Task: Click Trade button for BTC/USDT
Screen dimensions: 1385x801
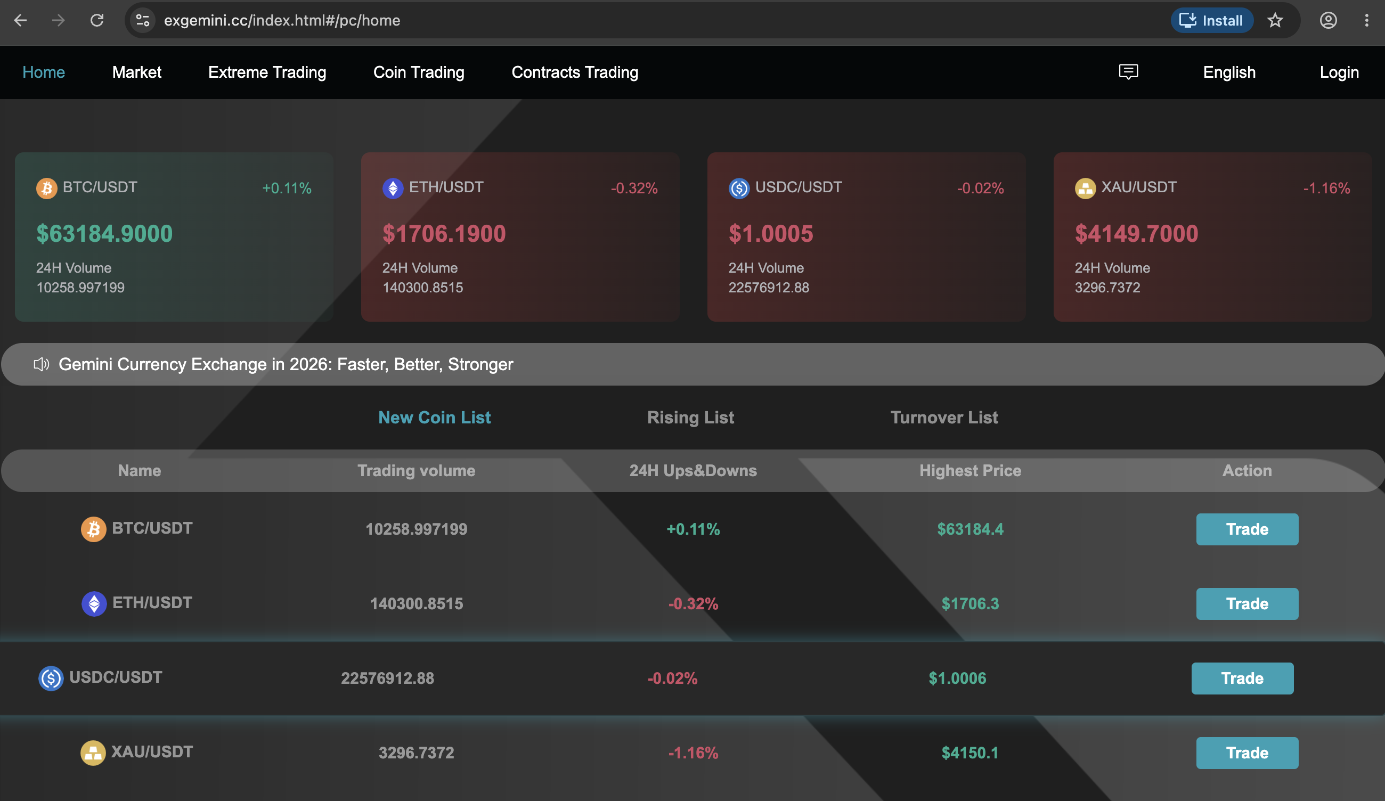Action: (x=1247, y=529)
